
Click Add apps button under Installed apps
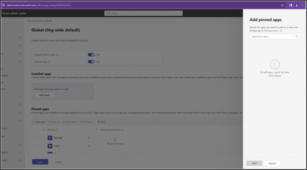(44, 95)
